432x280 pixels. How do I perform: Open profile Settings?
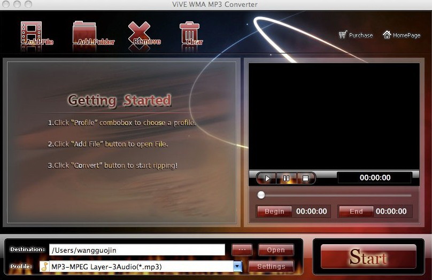pos(271,267)
